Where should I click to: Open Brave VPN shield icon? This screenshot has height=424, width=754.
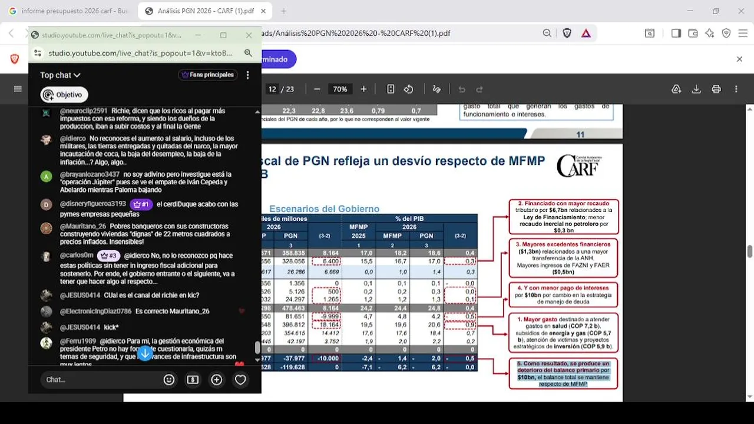point(726,33)
